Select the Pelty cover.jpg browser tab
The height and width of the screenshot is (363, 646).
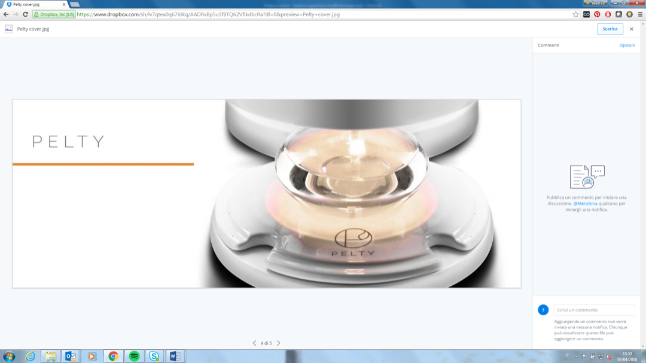(34, 5)
